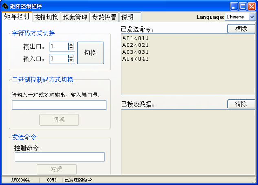The height and width of the screenshot is (185, 258).
Task: Increase the 输出口 value with up arrow
Action: click(x=71, y=44)
